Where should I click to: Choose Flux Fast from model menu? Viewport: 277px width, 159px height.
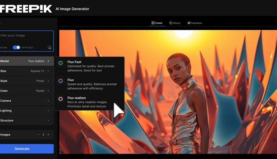coord(89,66)
